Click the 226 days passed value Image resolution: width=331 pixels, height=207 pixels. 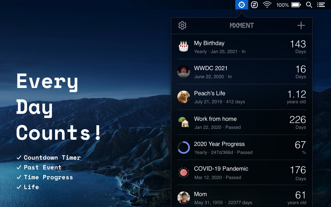[298, 120]
